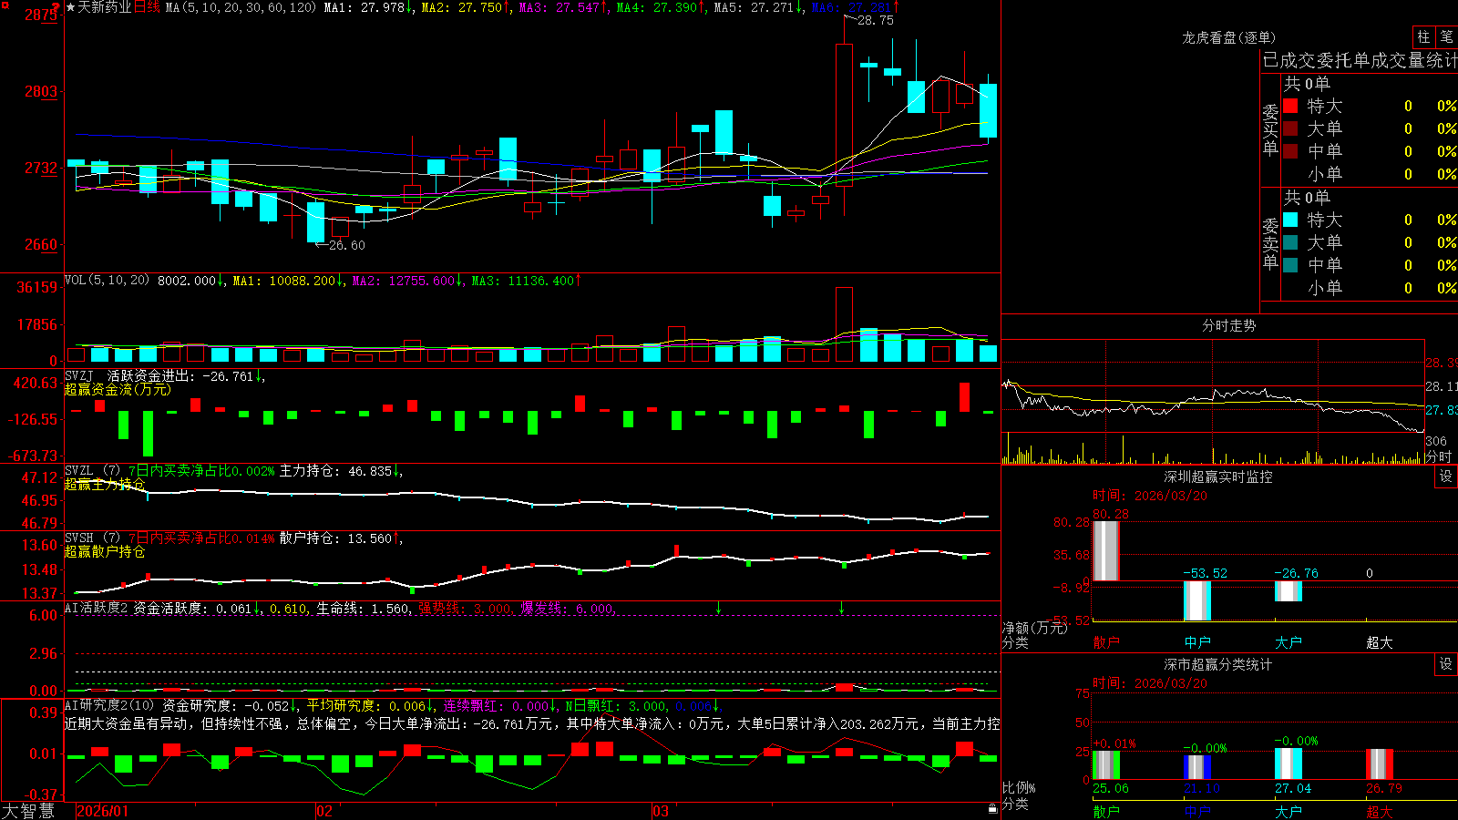Open 设 settings for 深圳超赢实时监控

(1446, 477)
